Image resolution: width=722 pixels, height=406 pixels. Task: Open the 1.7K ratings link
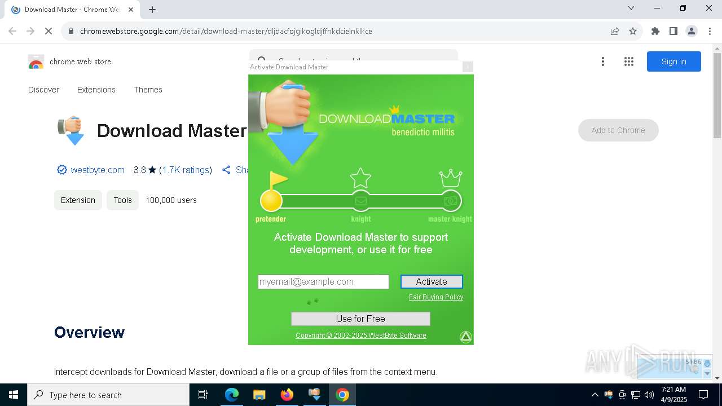point(186,170)
